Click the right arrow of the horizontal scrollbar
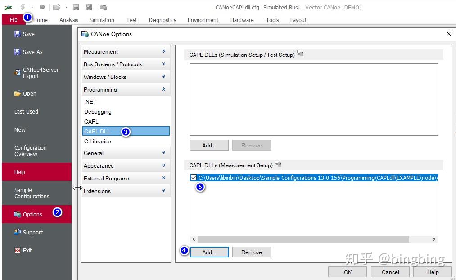 click(434, 239)
